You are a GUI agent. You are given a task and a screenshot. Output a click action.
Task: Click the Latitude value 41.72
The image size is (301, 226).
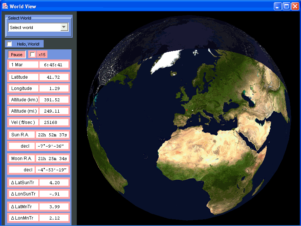tap(54, 77)
